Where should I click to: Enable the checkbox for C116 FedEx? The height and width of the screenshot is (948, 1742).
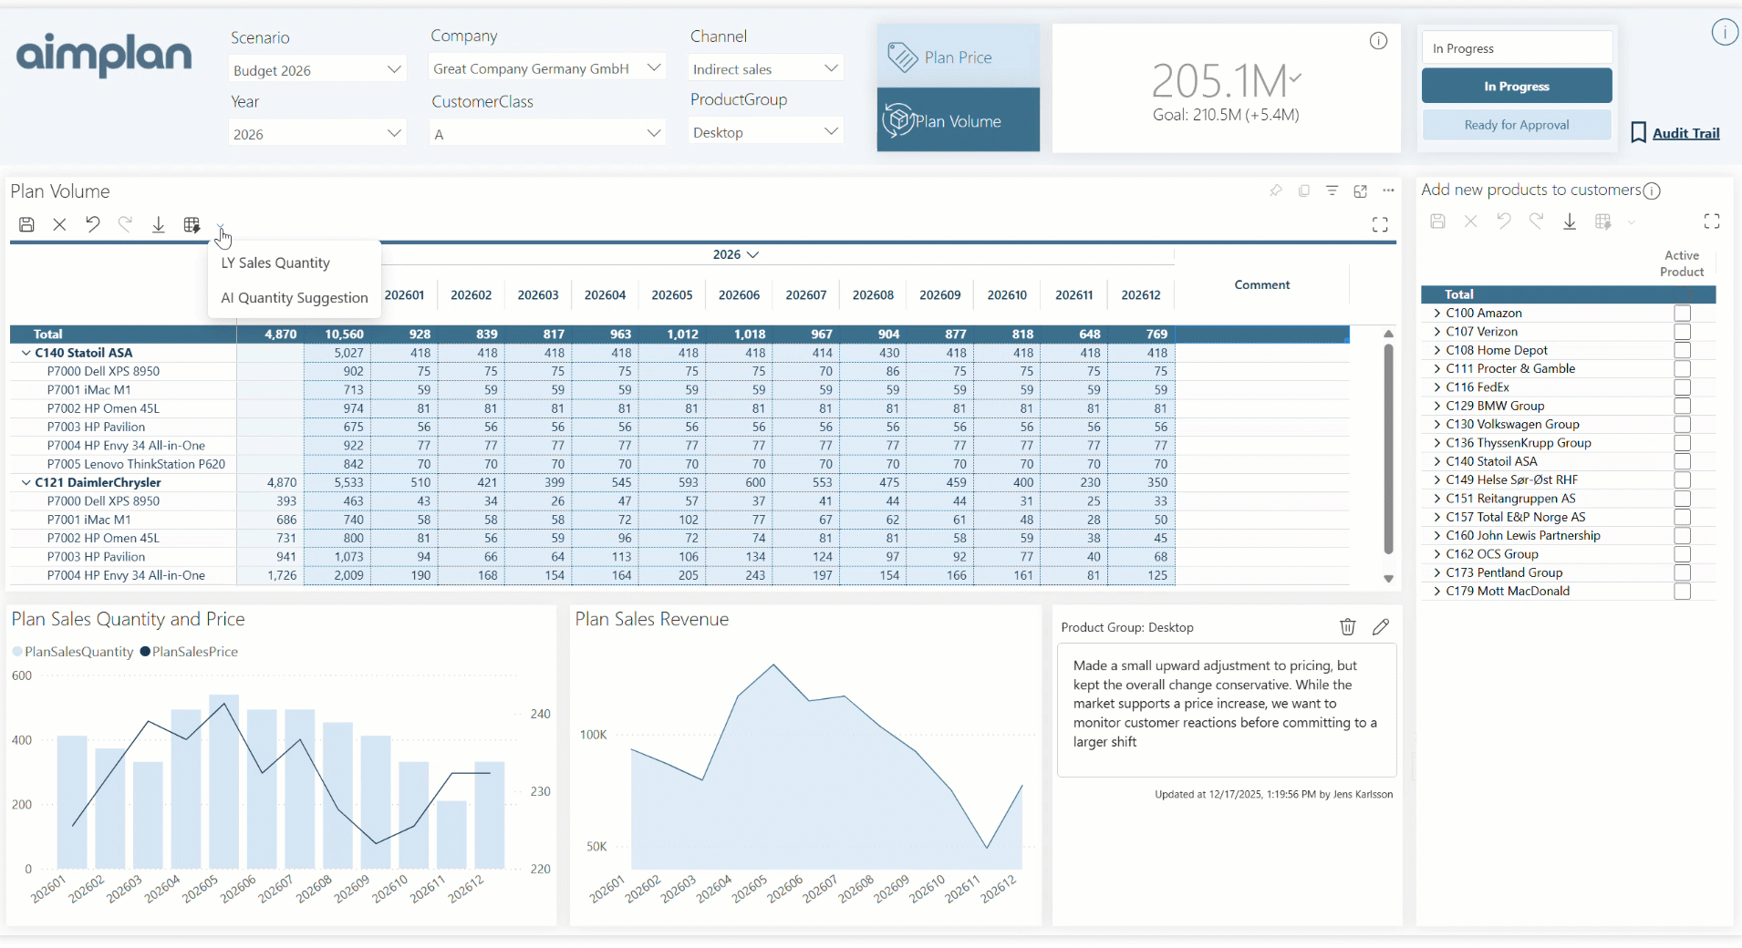(x=1681, y=387)
